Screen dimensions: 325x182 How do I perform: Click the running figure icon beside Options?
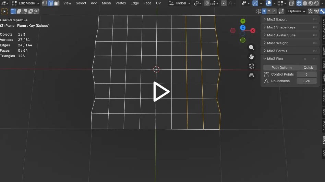[x=310, y=11]
